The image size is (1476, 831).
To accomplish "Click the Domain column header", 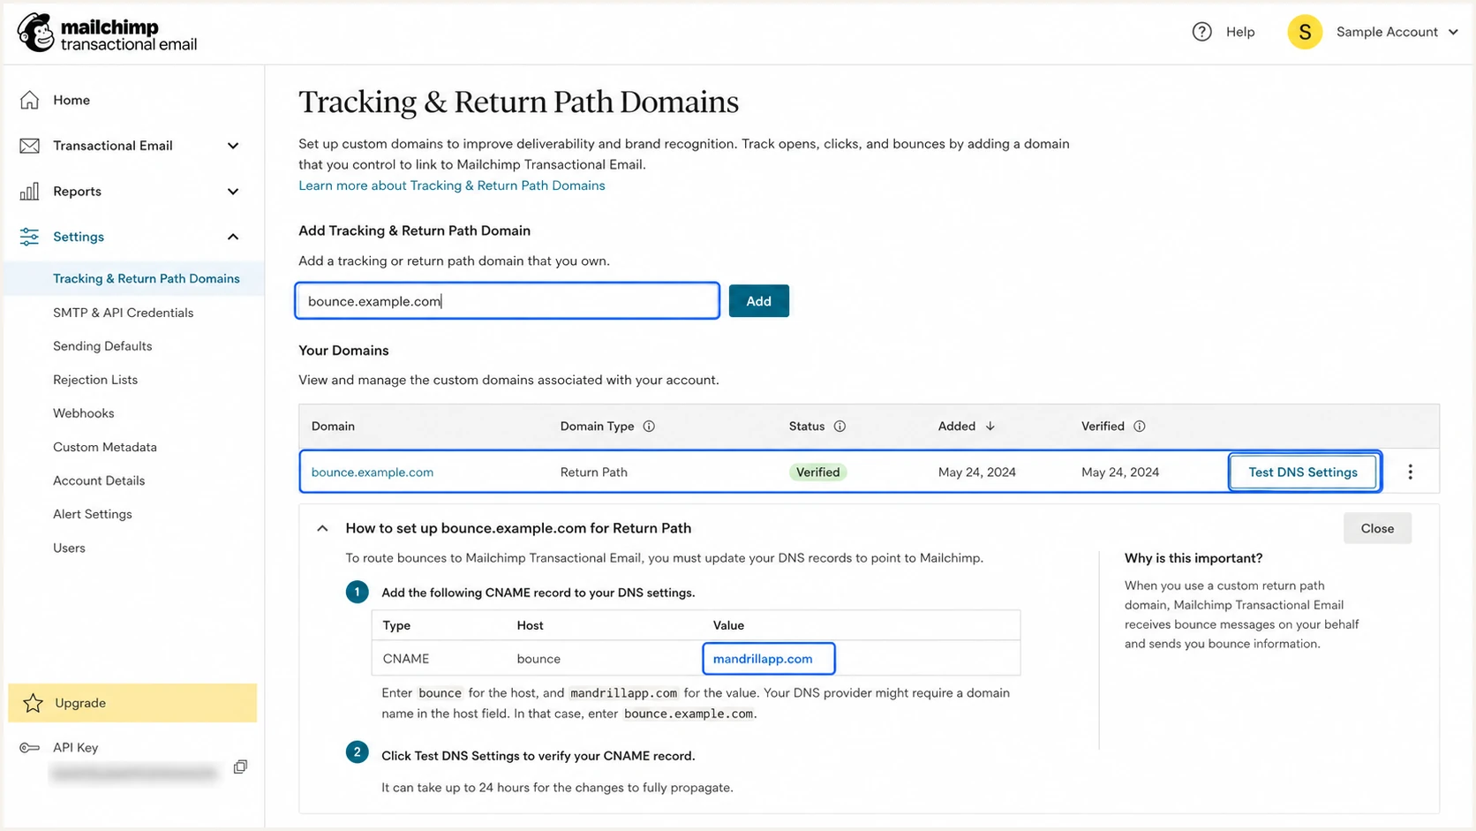I will [x=333, y=427].
